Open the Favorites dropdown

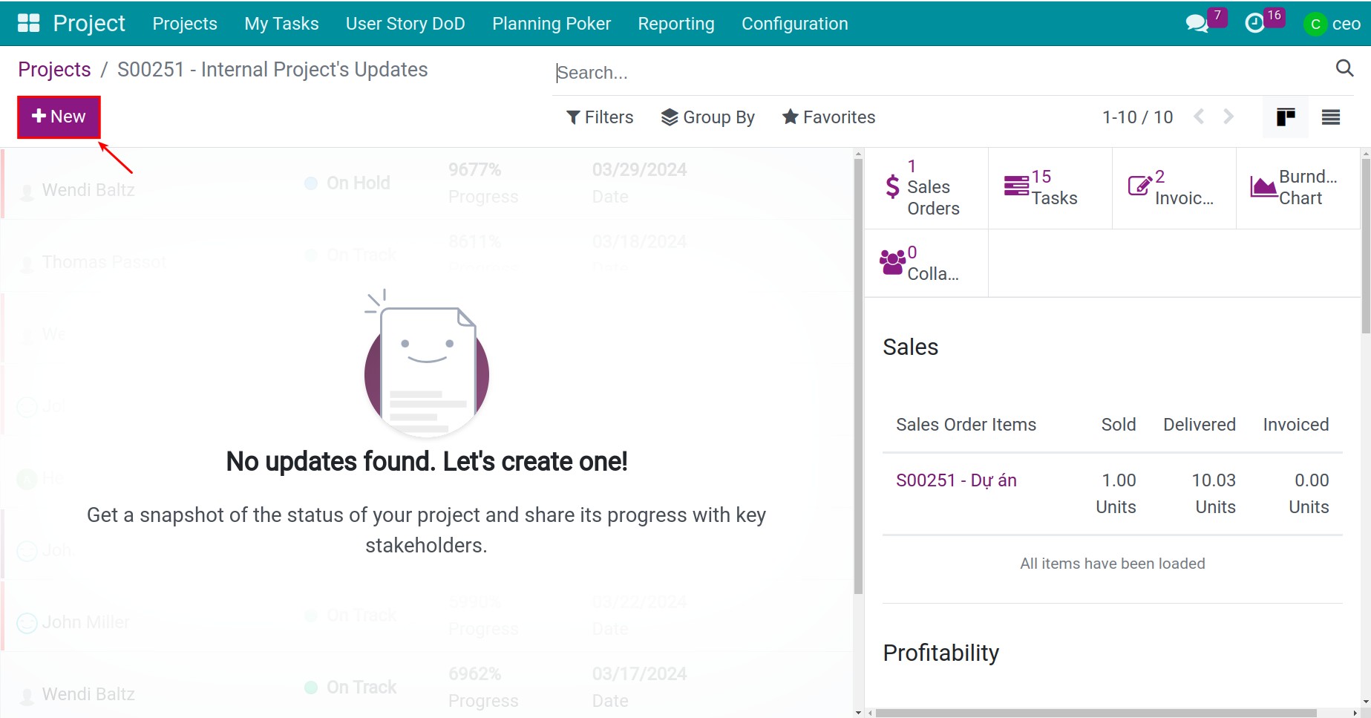pos(828,117)
